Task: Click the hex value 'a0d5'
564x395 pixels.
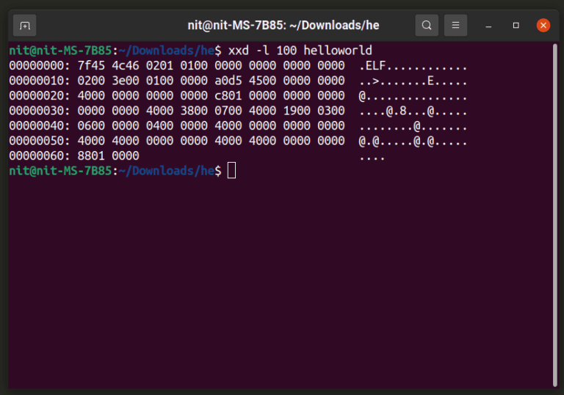Action: [228, 81]
